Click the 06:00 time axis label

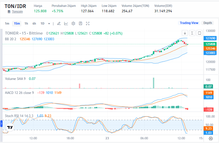pos(144,138)
